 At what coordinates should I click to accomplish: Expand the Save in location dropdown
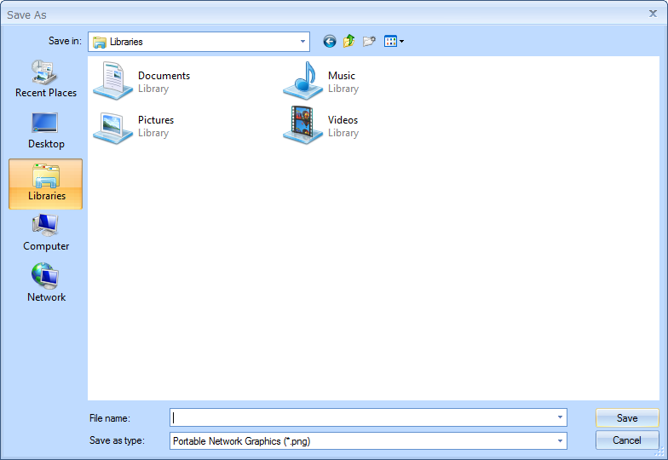pos(302,42)
